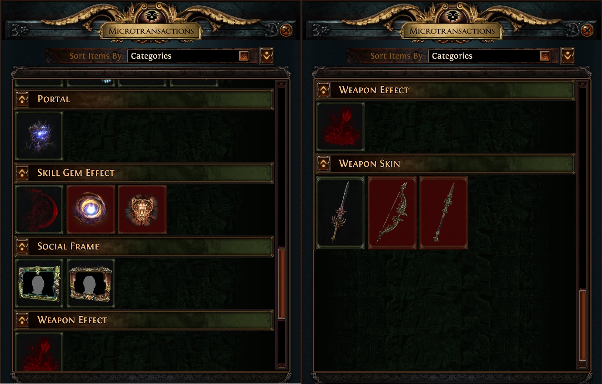Viewport: 602px width, 384px height.
Task: Choose the glowing orb skill gem effect
Action: (91, 209)
